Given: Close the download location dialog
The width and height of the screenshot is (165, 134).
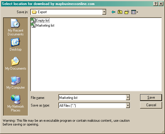Looking at the screenshot, I should tap(161, 4).
